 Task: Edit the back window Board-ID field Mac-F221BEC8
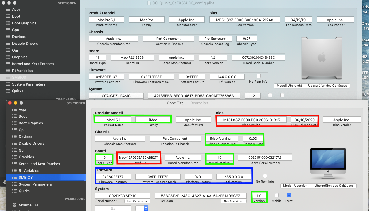[132, 58]
